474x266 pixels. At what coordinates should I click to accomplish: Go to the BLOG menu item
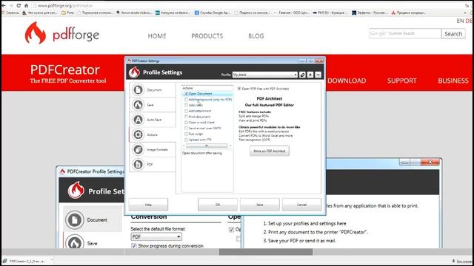pos(256,36)
